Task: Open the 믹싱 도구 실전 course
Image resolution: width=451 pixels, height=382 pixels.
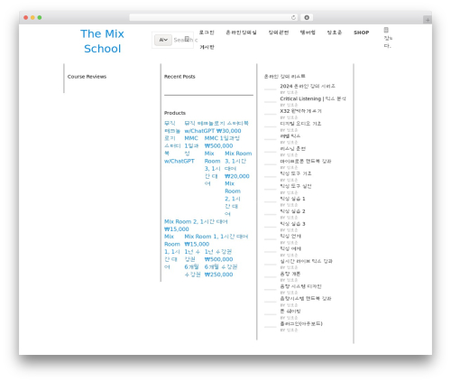Action: click(296, 186)
